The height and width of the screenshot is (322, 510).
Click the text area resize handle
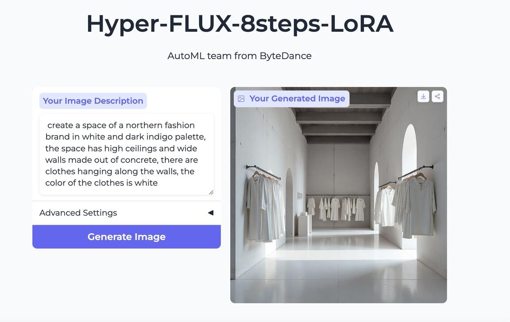pos(211,192)
